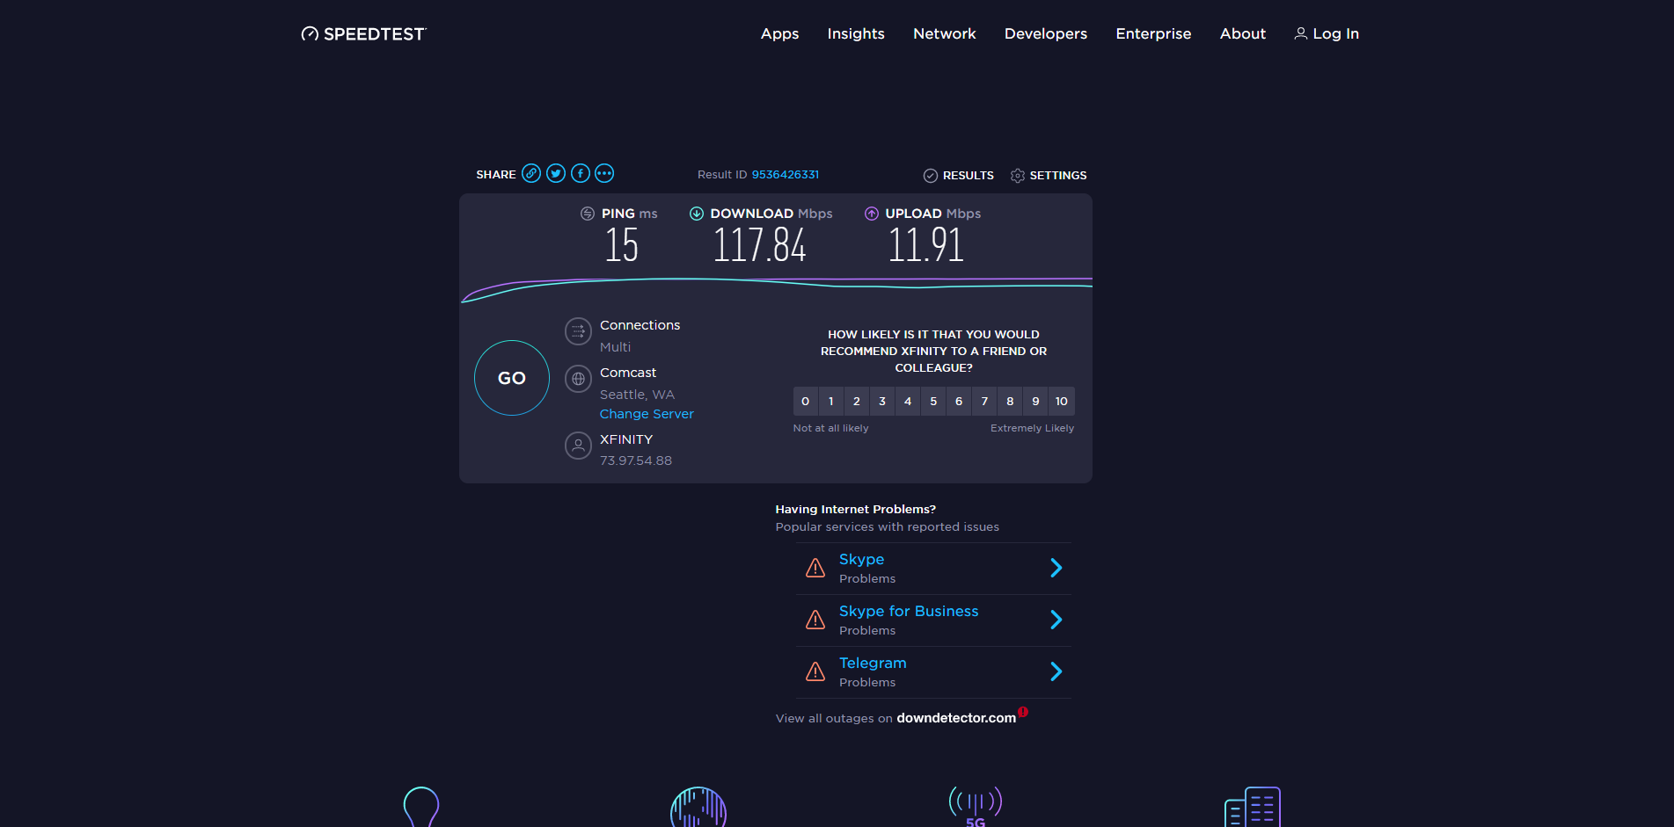Start a new test with GO

[x=512, y=378]
